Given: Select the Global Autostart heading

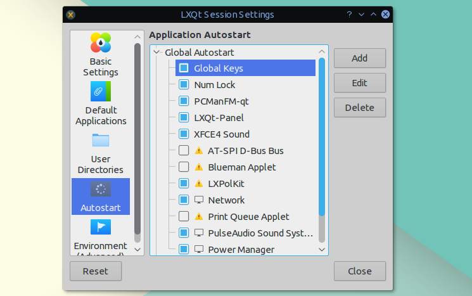Looking at the screenshot, I should (x=200, y=53).
